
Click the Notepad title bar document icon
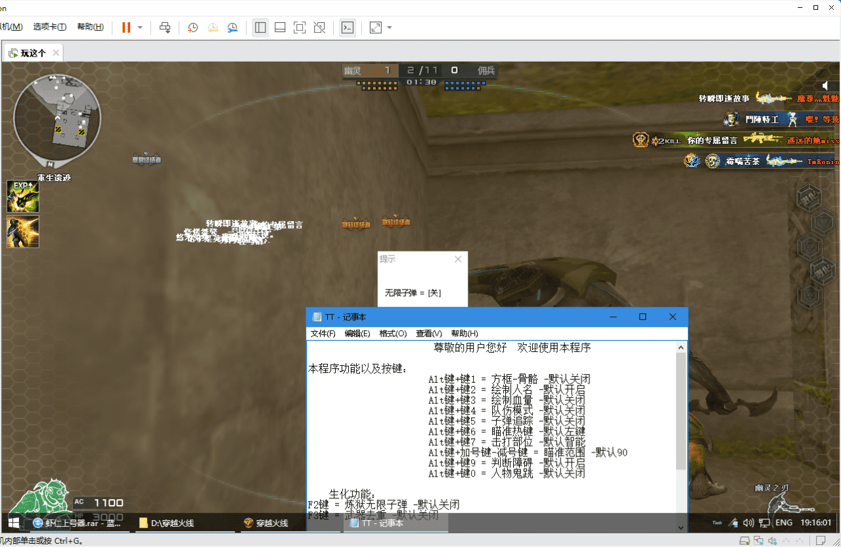pyautogui.click(x=317, y=317)
